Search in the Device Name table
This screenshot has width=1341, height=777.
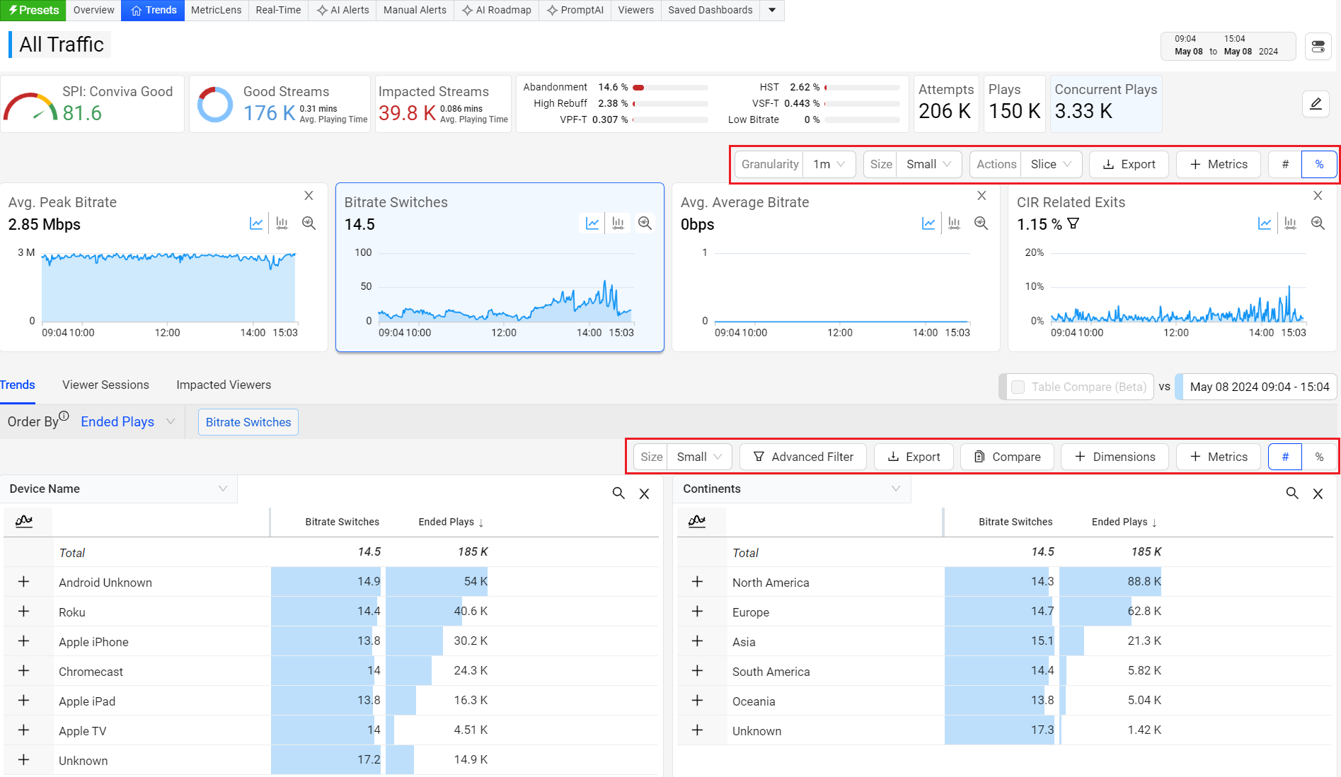coord(618,493)
